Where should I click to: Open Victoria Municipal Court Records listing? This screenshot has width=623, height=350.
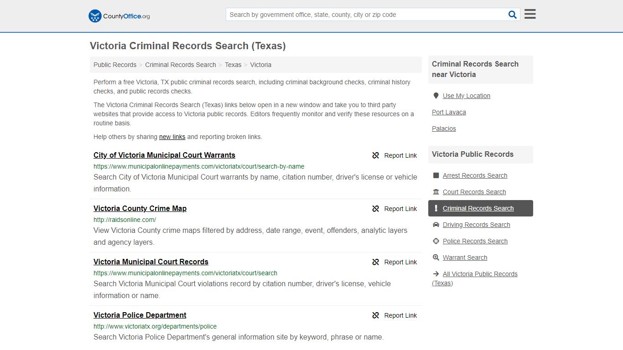pos(151,262)
